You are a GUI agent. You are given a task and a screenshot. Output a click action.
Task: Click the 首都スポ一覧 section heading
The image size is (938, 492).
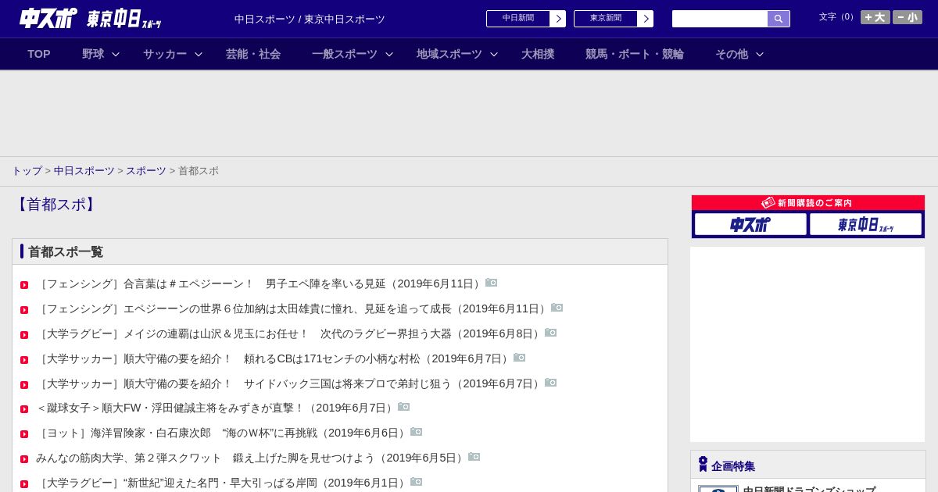click(x=66, y=251)
